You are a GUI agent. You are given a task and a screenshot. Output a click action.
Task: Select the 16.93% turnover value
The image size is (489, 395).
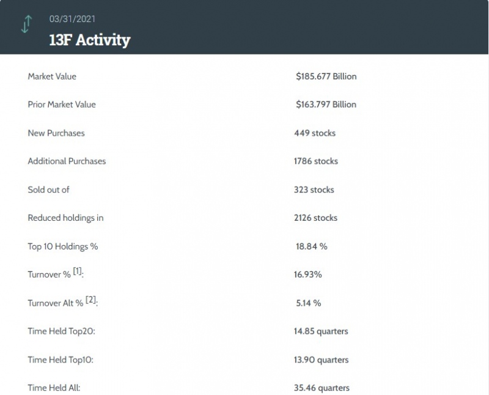click(307, 275)
